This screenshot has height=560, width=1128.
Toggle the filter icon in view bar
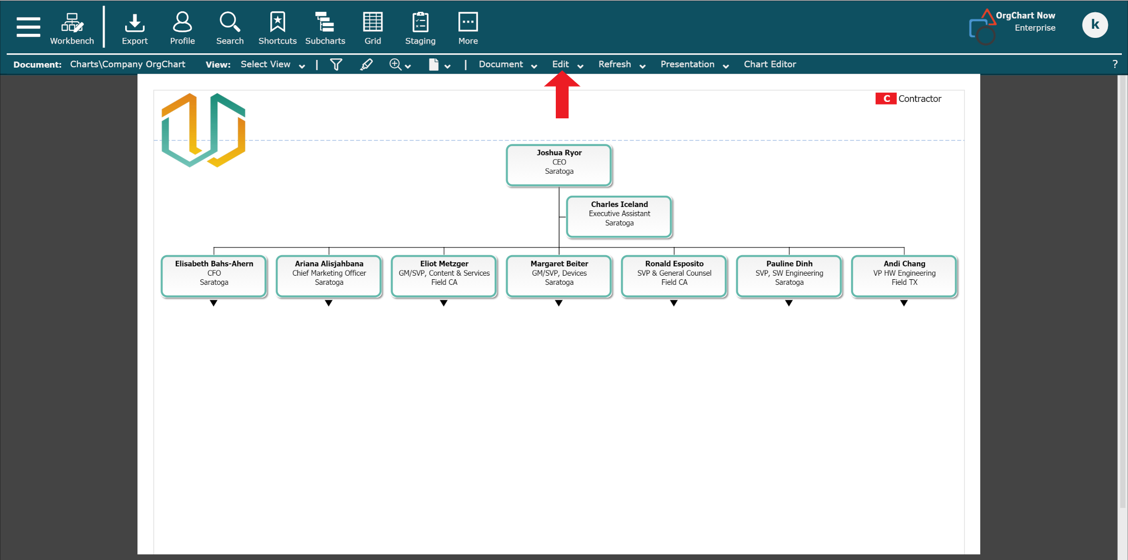point(336,65)
